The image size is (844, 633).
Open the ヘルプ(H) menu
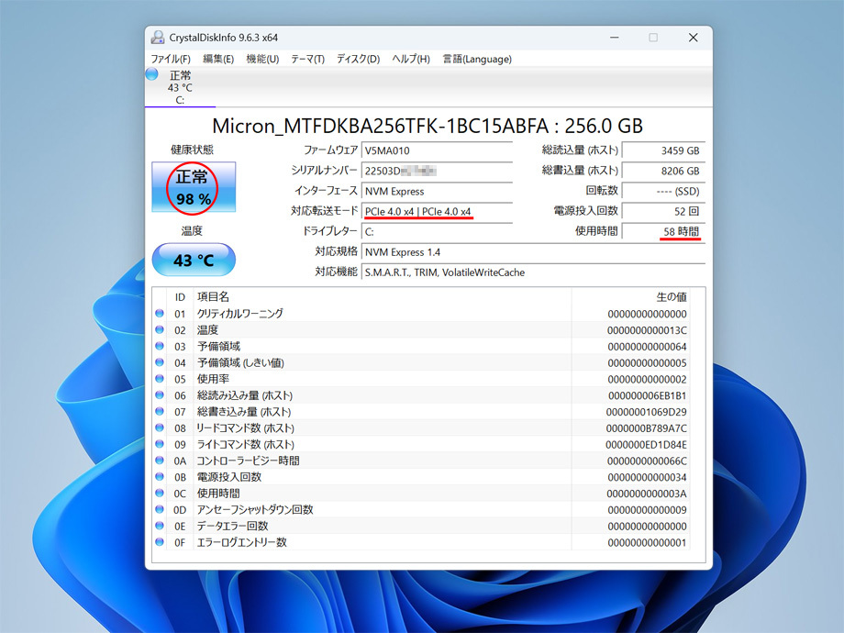(411, 59)
